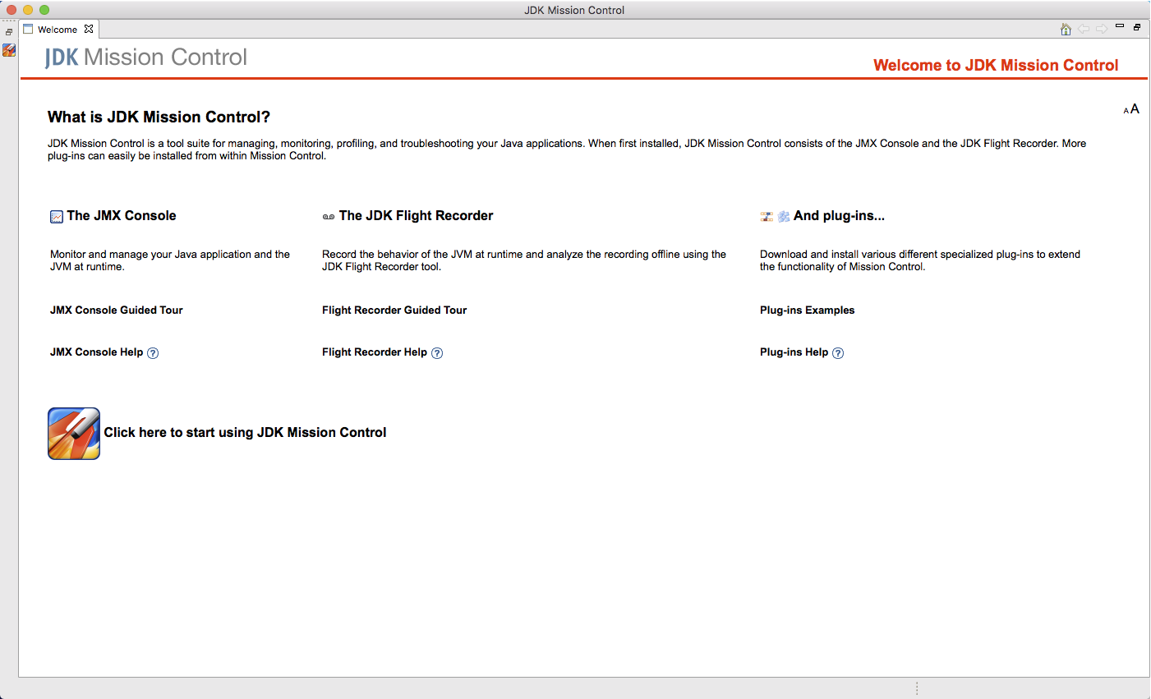Open Flight Recorder Guided Tour

[394, 310]
